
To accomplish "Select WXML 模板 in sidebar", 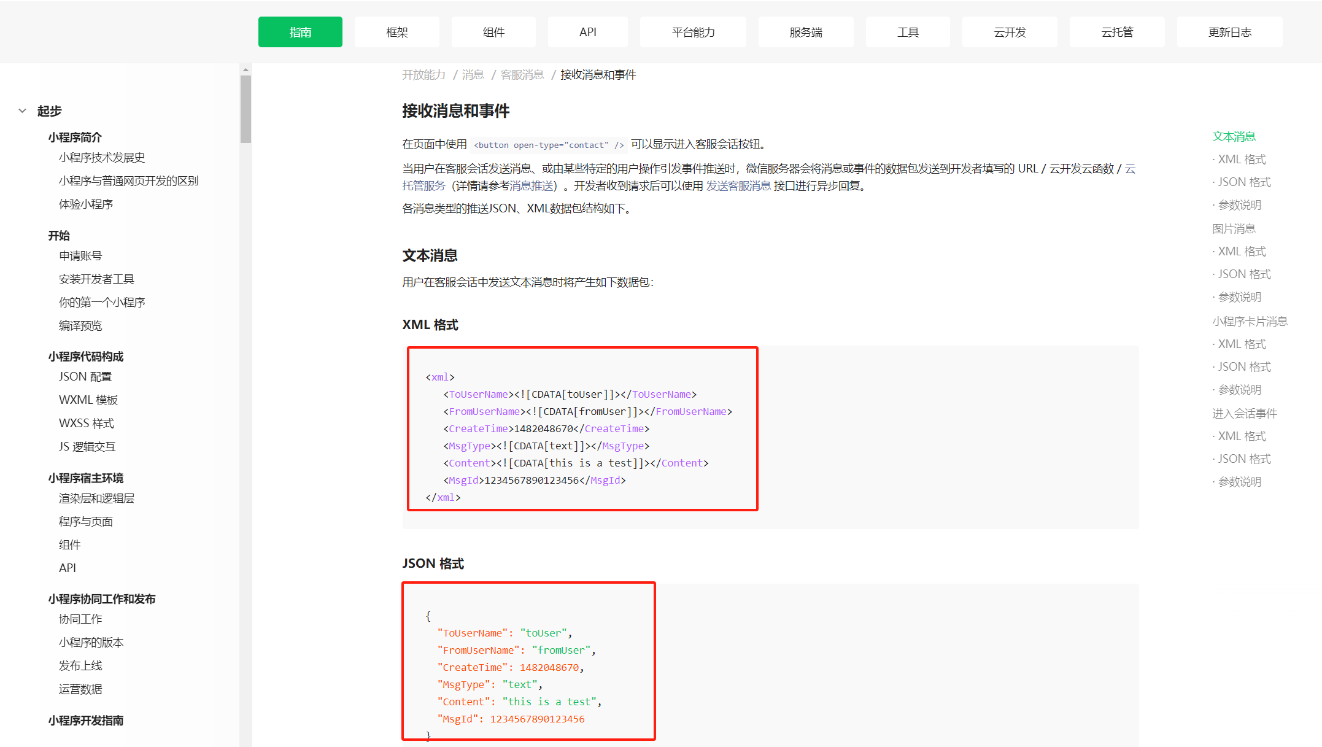I will coord(88,400).
